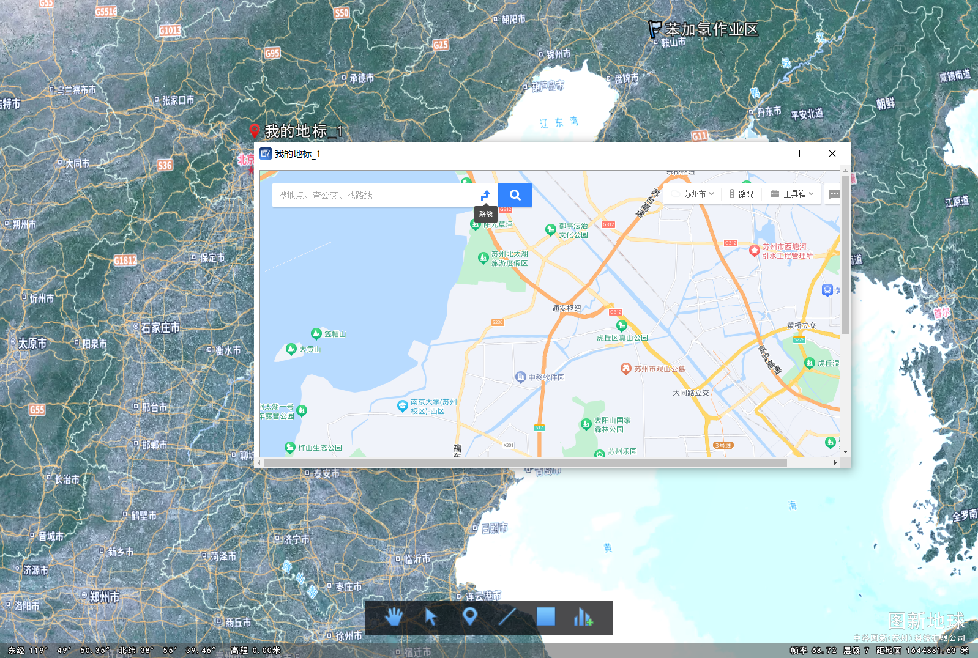Click the 承德市 city label
The height and width of the screenshot is (658, 978).
tap(362, 78)
